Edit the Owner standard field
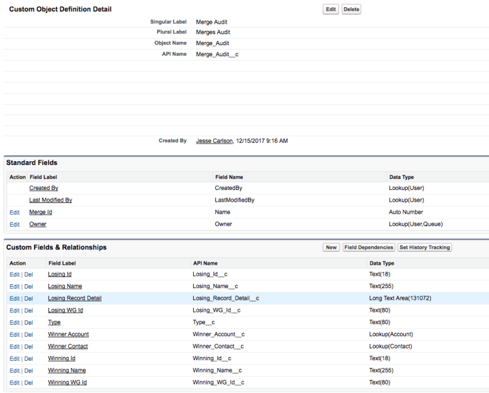Viewport: 489px width, 393px height. pos(14,225)
